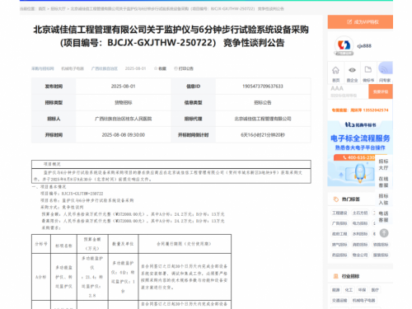
Task: Click the 信息ID value 1905473709637633
Action: coord(263,87)
